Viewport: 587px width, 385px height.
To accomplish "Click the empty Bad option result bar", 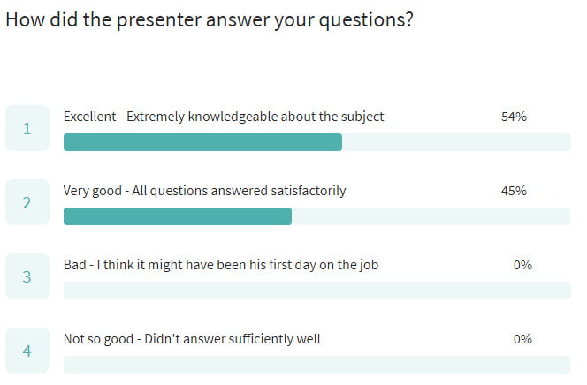I will point(317,291).
